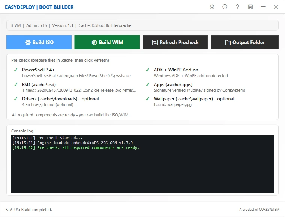Click the Pre-check instructions heading

point(60,60)
